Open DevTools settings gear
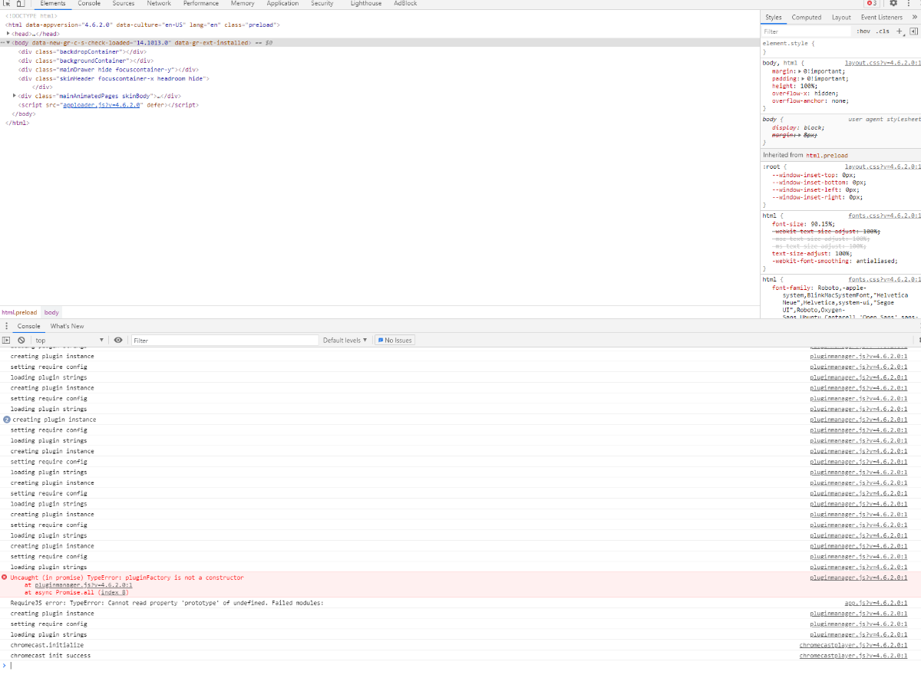This screenshot has width=921, height=675. coord(893,4)
